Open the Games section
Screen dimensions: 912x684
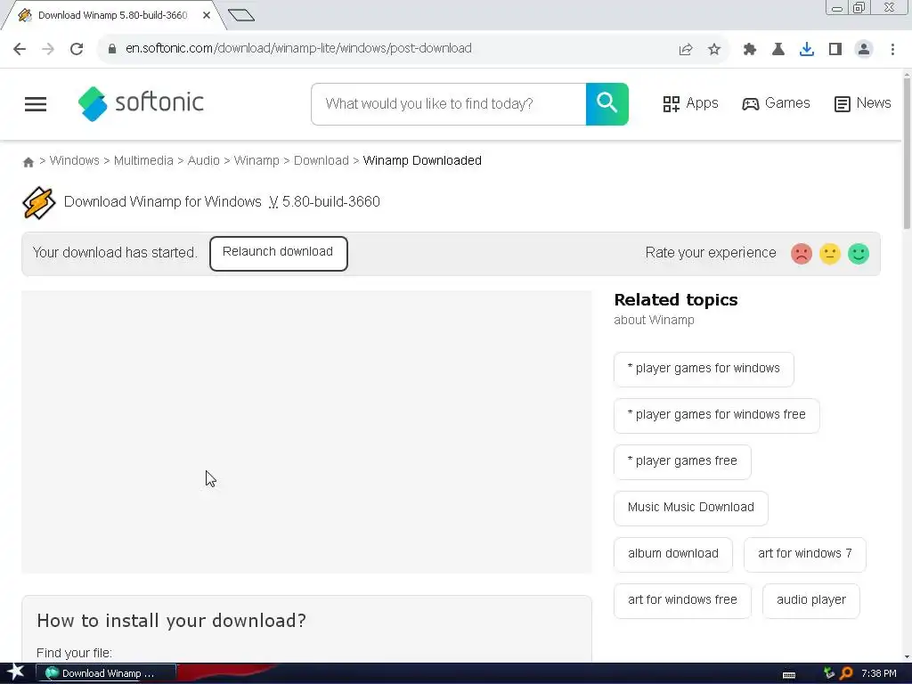[x=776, y=103]
